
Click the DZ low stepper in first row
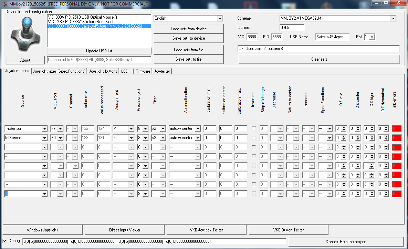coord(341,128)
